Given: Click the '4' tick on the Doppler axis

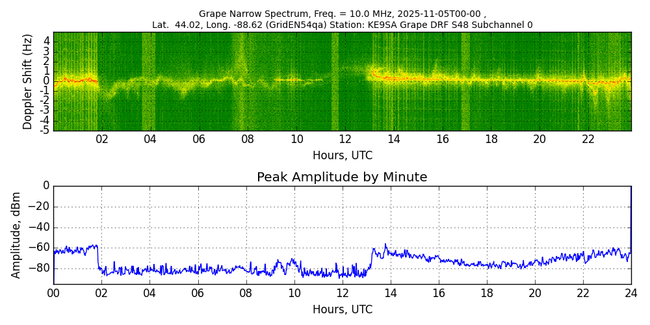Looking at the screenshot, I should pyautogui.click(x=47, y=41).
